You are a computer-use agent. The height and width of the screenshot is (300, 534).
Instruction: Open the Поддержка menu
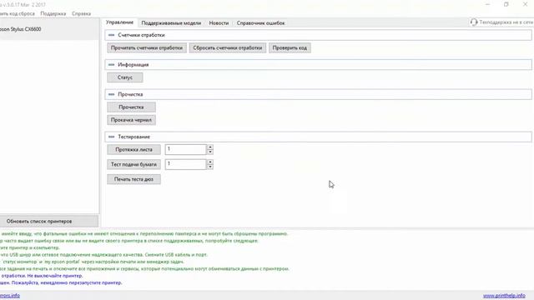tap(53, 13)
